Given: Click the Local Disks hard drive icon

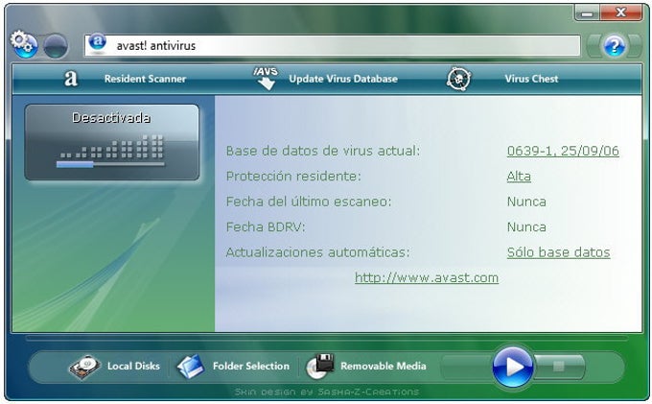Looking at the screenshot, I should [84, 367].
